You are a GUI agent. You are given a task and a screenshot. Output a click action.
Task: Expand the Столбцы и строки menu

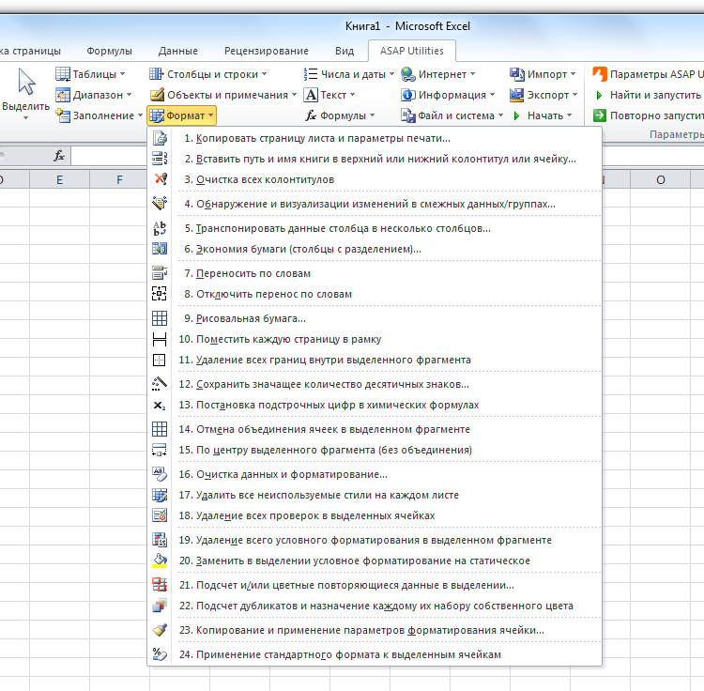pos(208,74)
